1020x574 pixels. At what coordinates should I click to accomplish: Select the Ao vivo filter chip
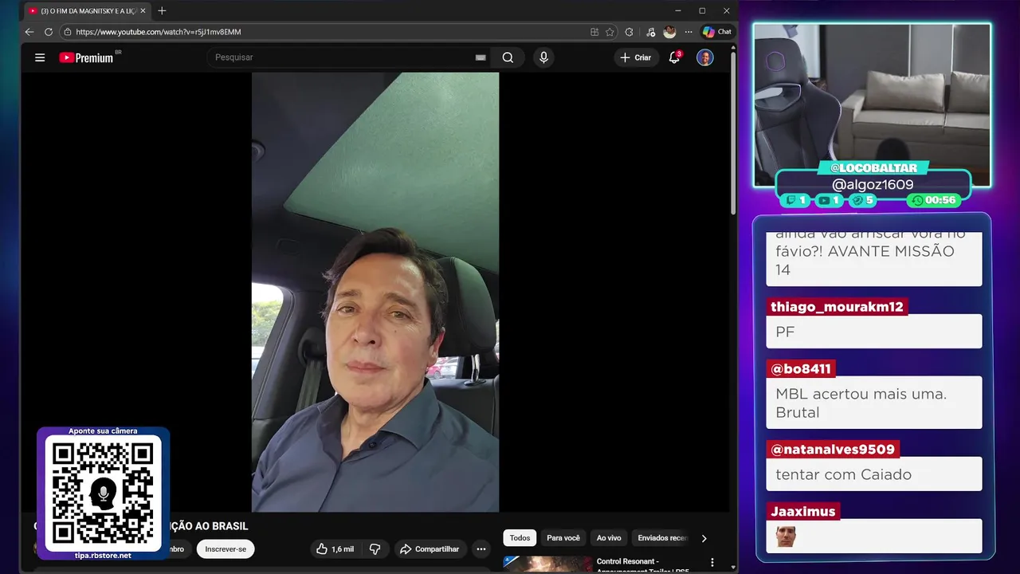click(609, 538)
